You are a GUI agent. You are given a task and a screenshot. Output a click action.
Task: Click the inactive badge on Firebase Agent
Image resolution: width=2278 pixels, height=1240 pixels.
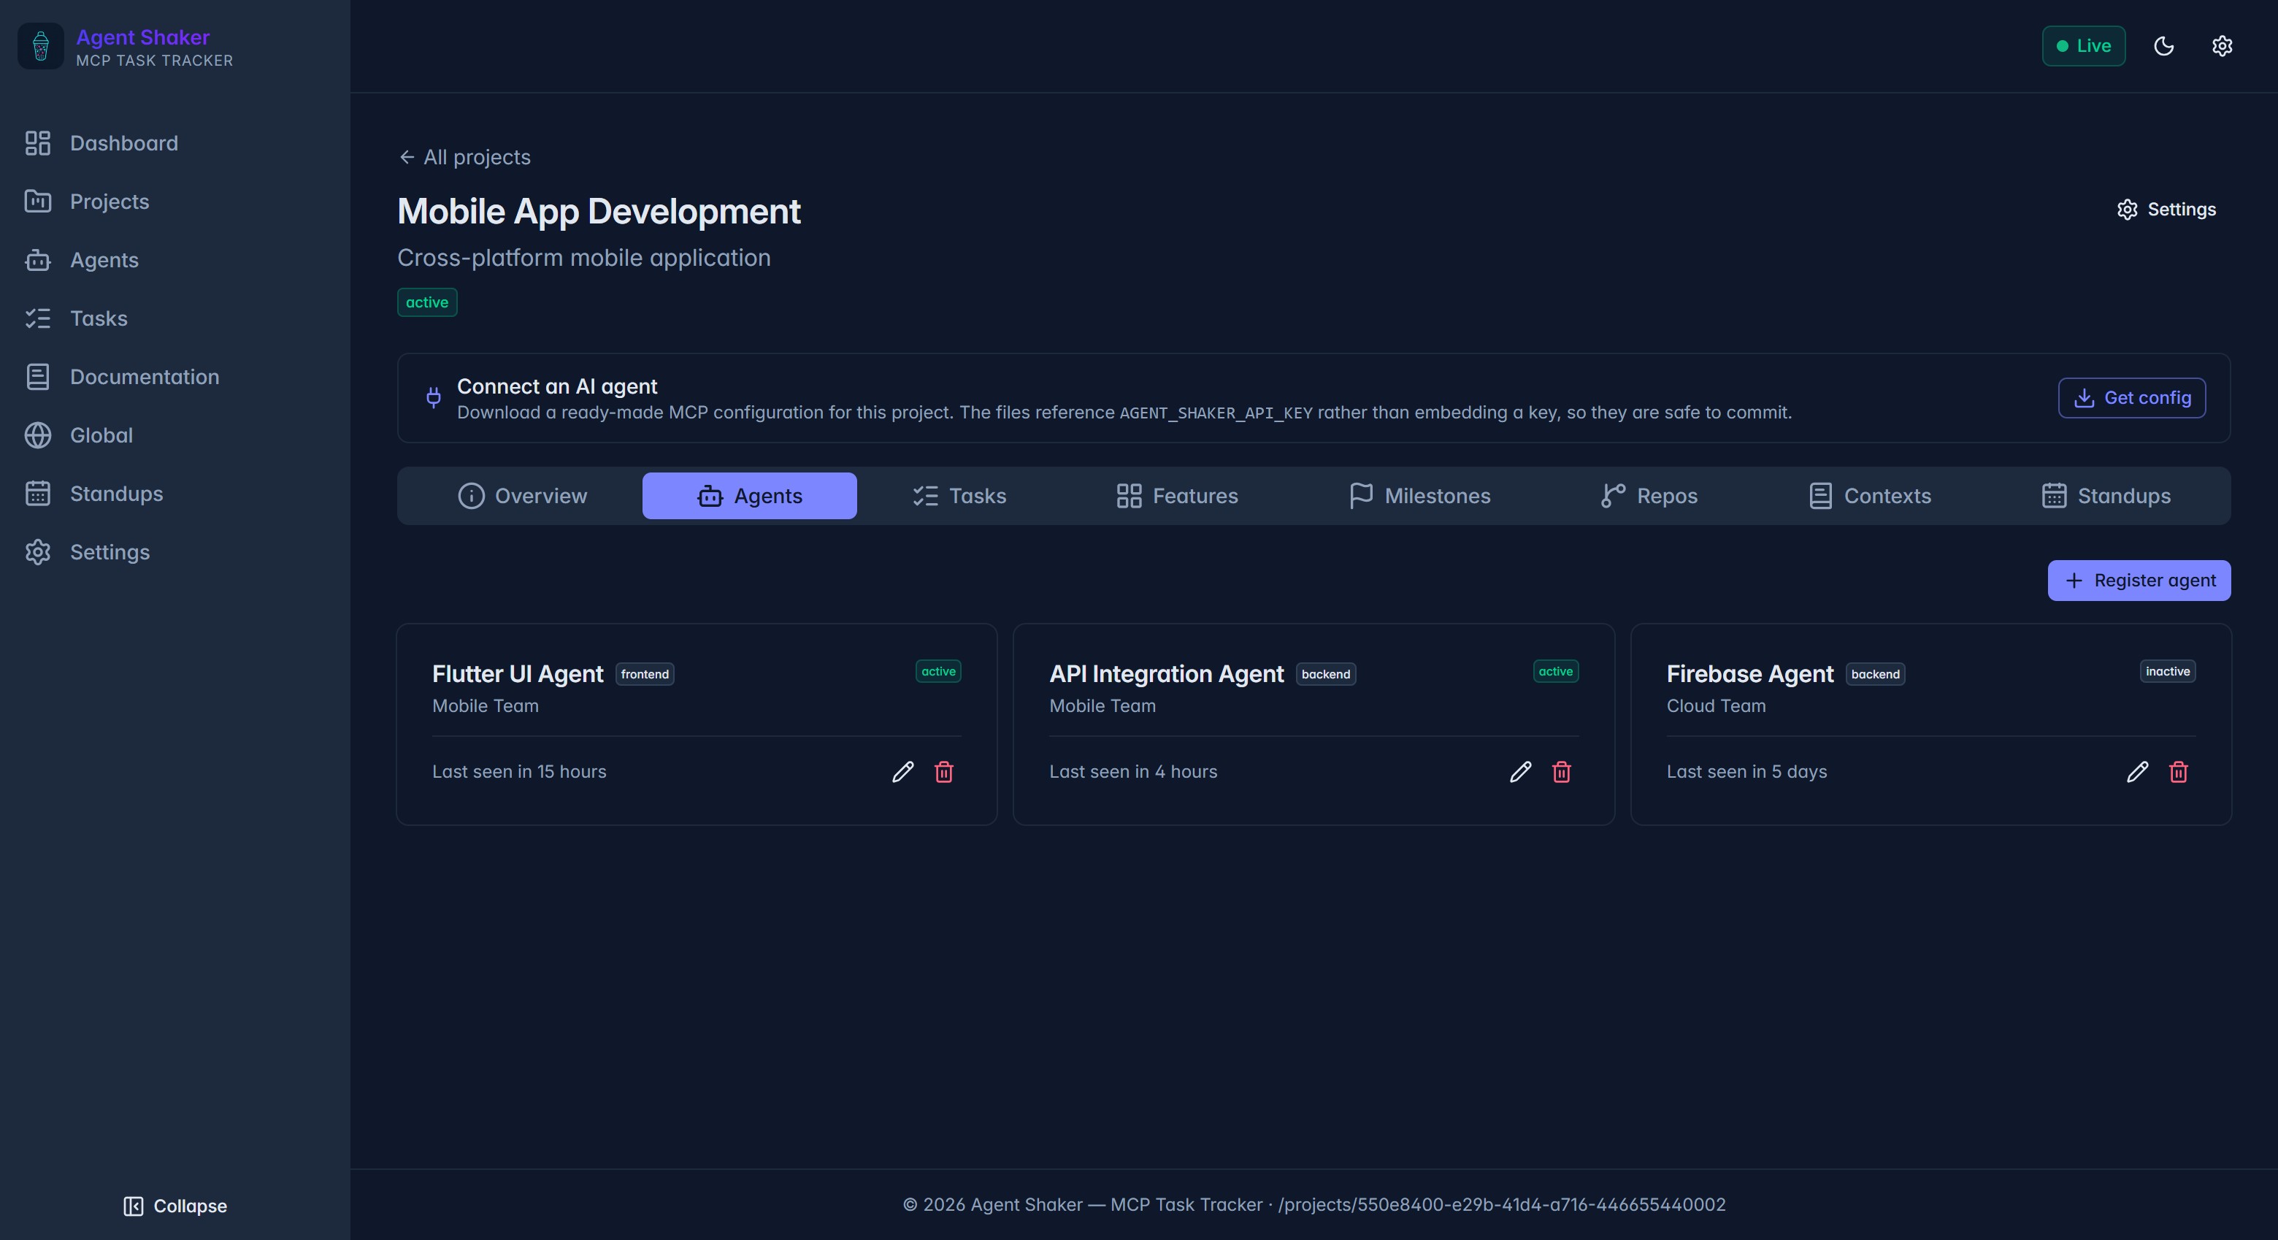click(2168, 672)
